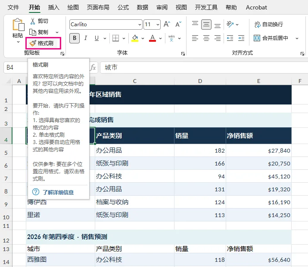Apply red font color A
308x267 pixels.
[x=152, y=38]
